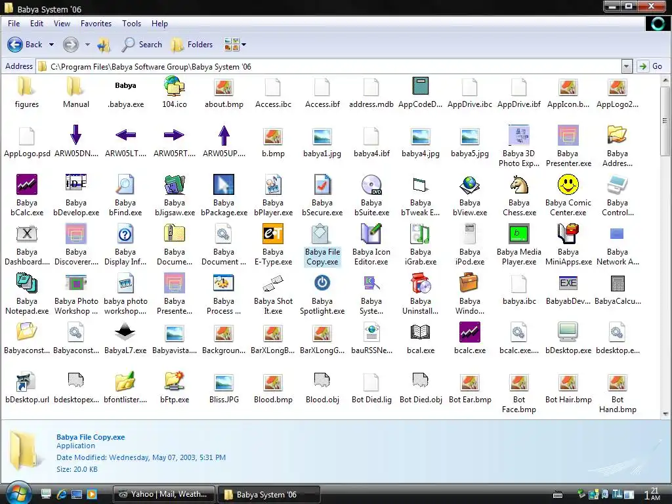This screenshot has width=672, height=504.
Task: Select the ARW05UP up arrow file
Action: (224, 135)
